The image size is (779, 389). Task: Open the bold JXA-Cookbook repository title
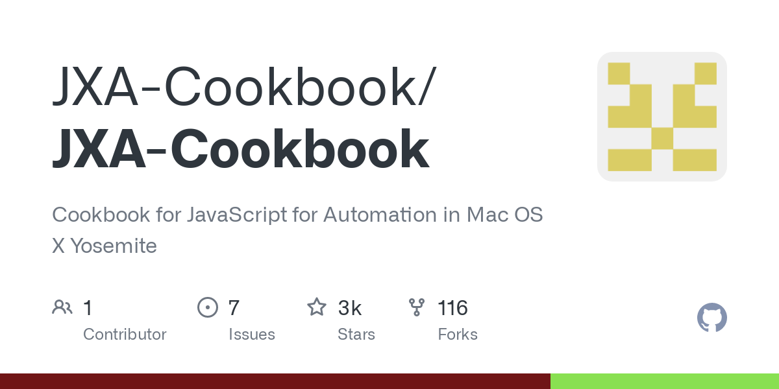[x=241, y=148]
